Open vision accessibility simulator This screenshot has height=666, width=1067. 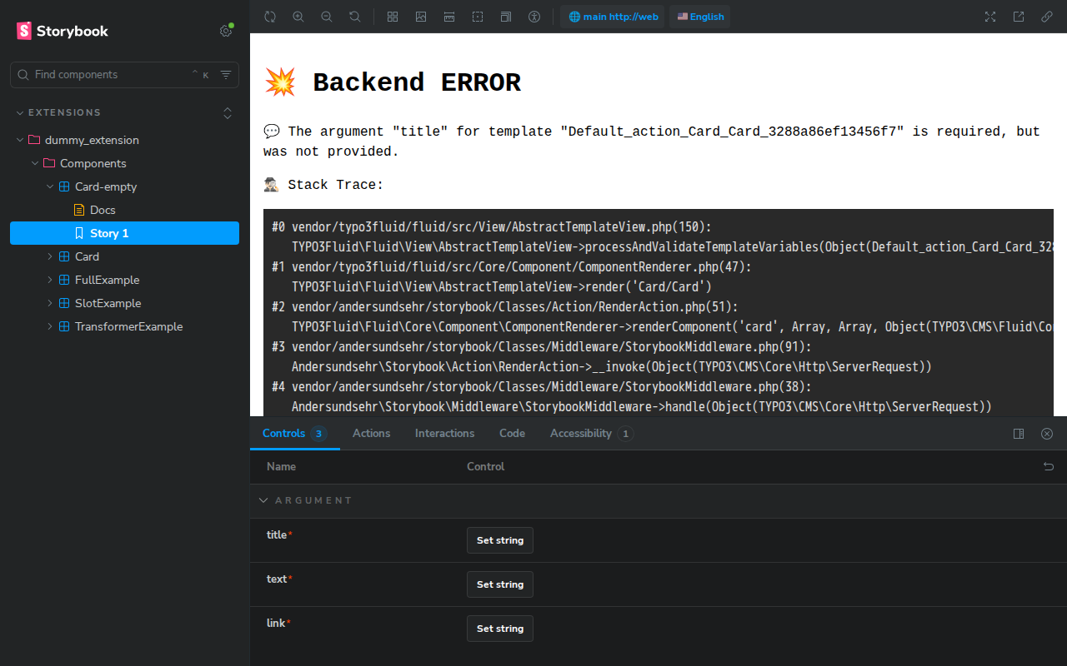coord(534,17)
